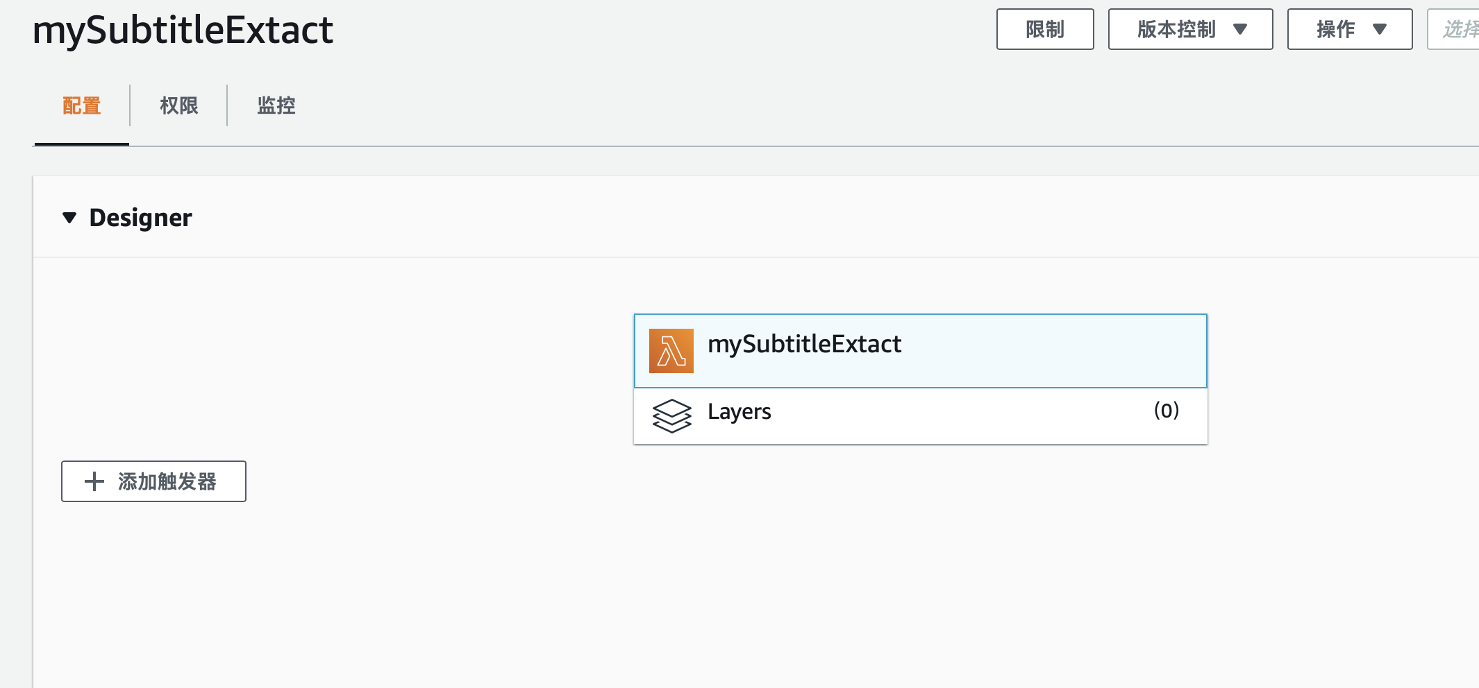1479x688 pixels.
Task: Switch to the 监控 tab
Action: point(276,105)
